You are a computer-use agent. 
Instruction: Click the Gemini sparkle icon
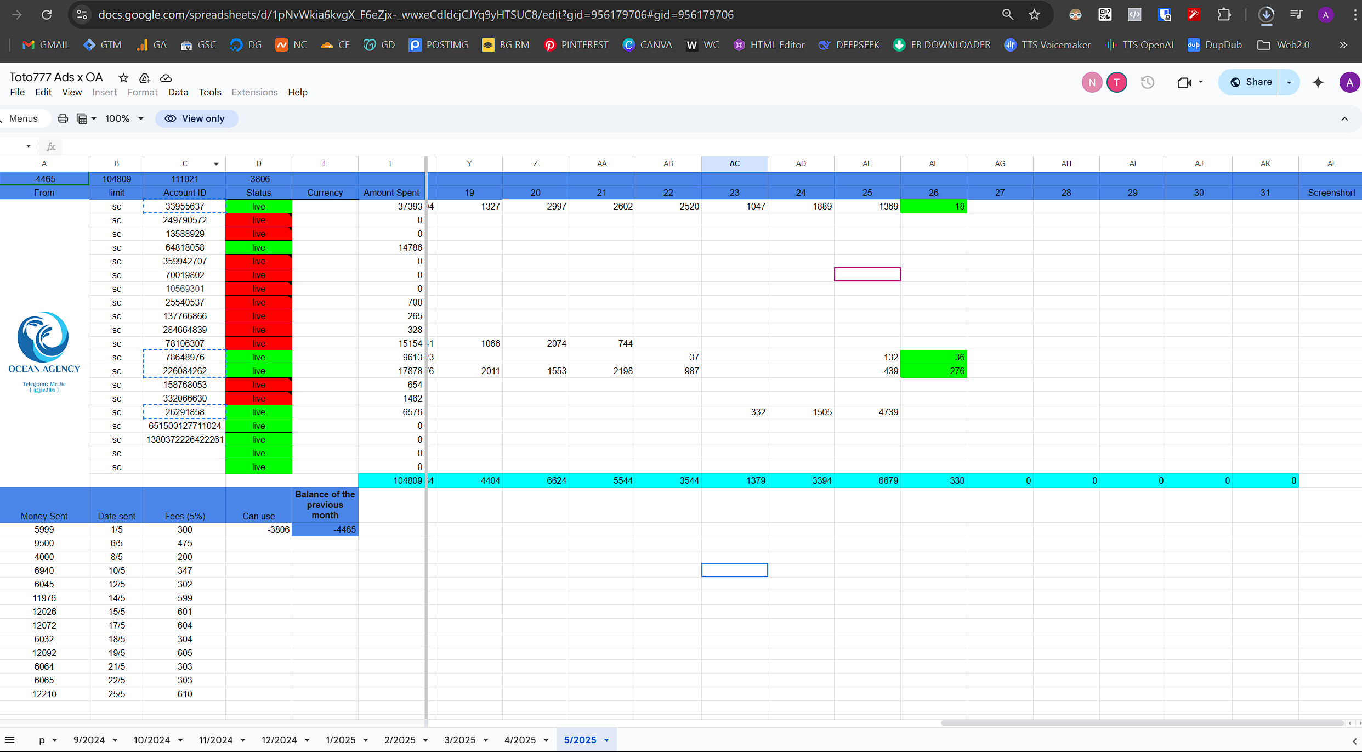(x=1318, y=82)
